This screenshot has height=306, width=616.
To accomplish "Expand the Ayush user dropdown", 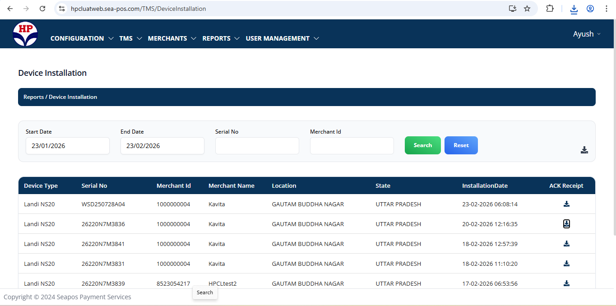I will coord(587,34).
